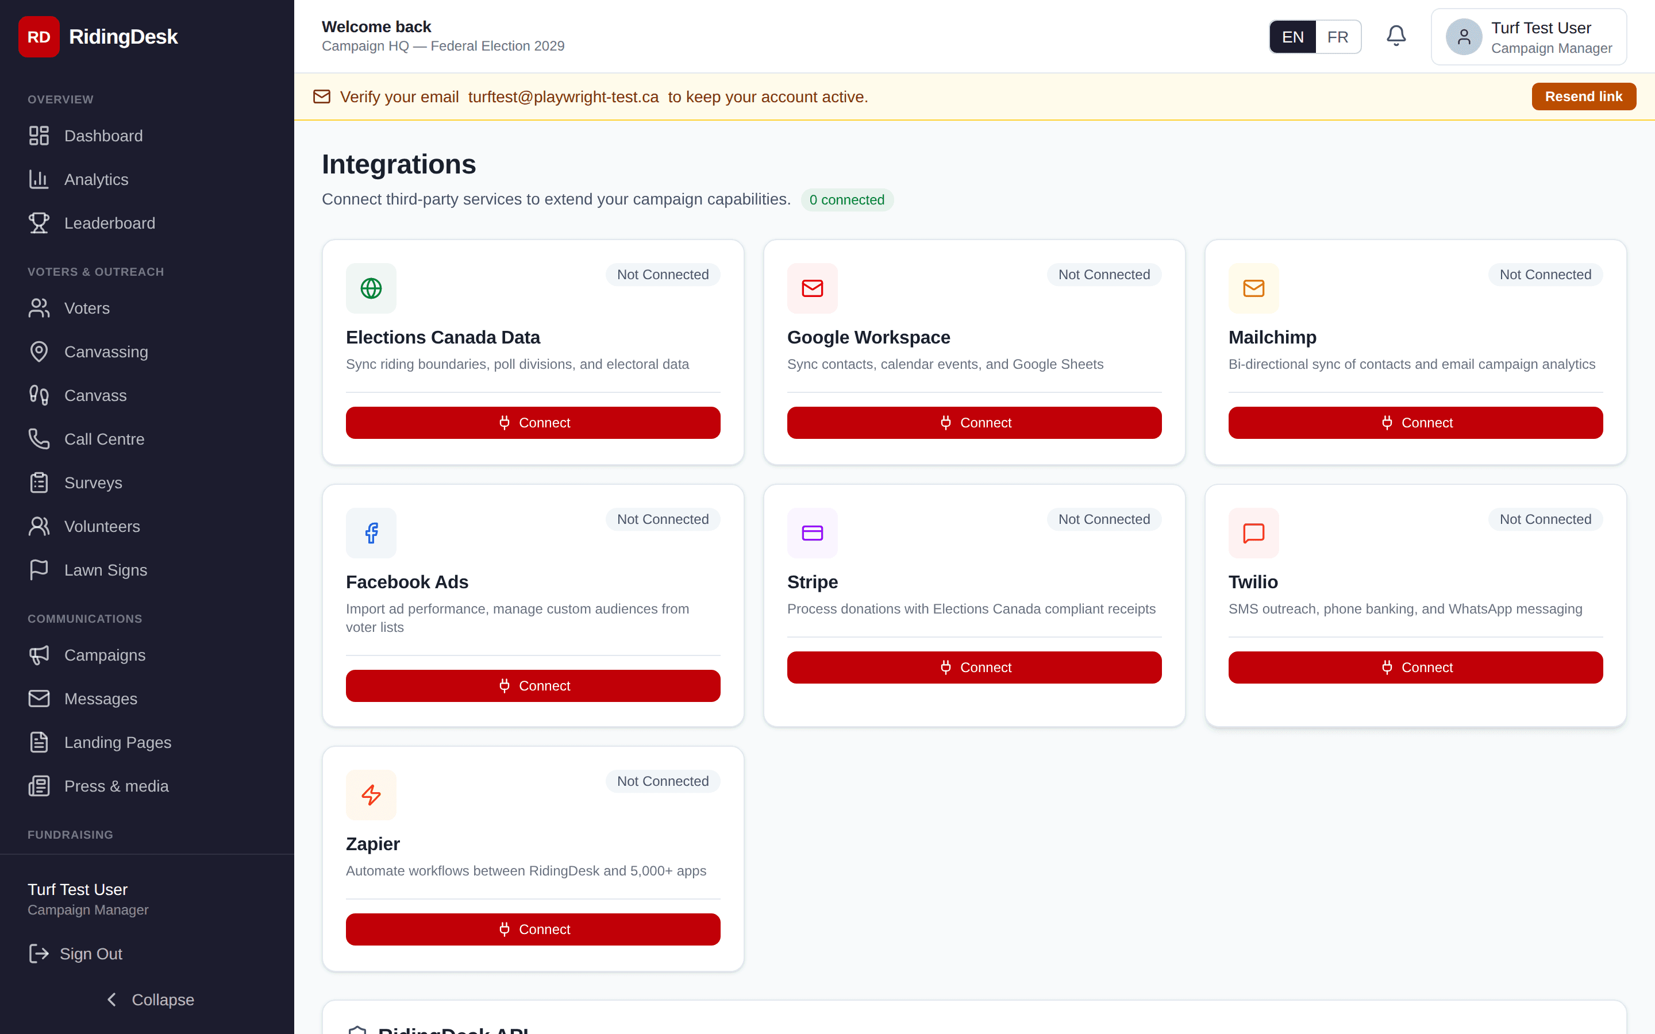Click the Volunteers icon
1655x1034 pixels.
[x=39, y=527]
